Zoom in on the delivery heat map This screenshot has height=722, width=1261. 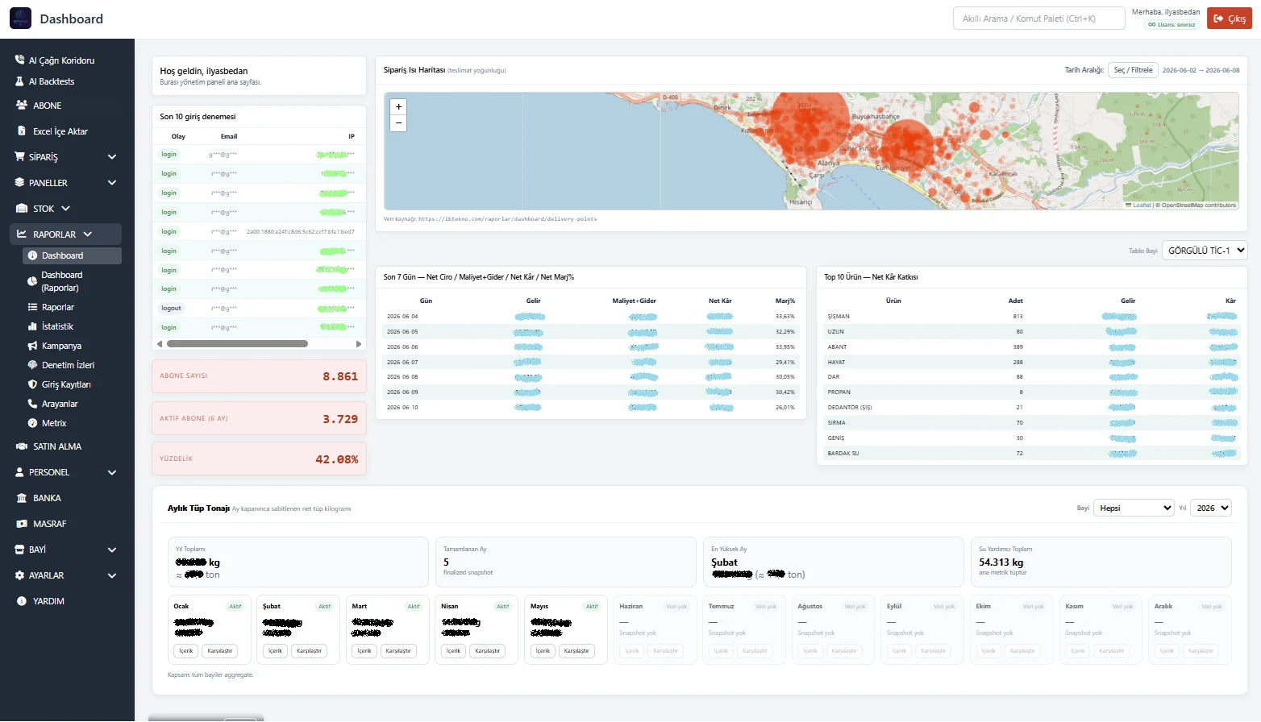point(398,106)
